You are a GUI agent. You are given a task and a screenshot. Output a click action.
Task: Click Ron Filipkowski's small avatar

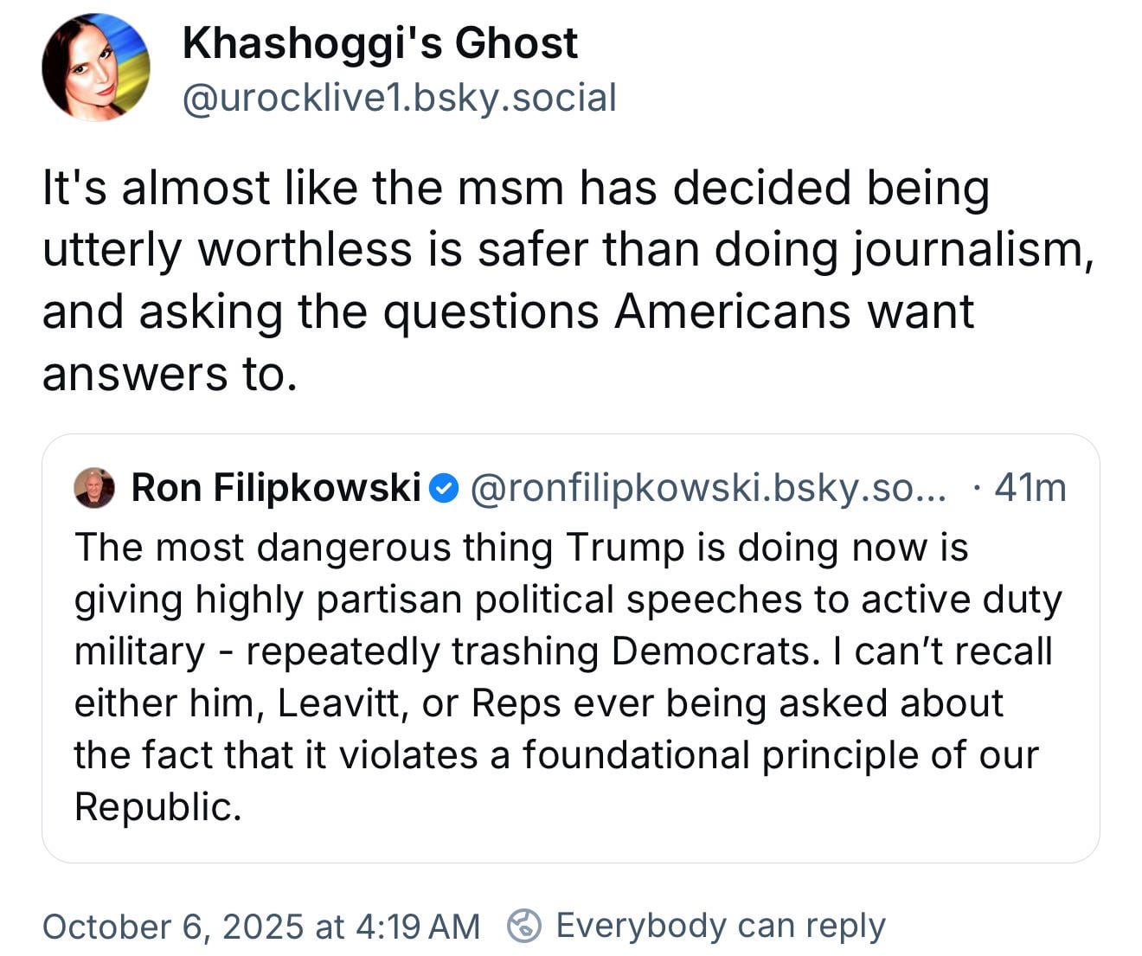(x=94, y=488)
